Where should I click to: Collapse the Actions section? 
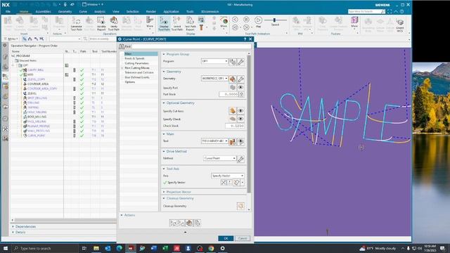[x=122, y=215]
